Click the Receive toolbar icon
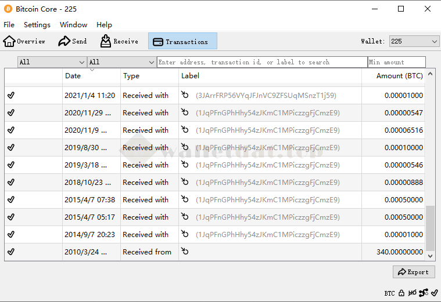 (x=119, y=41)
